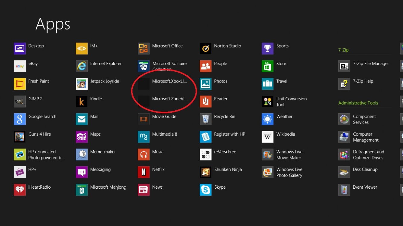Open the Skype app icon
This screenshot has height=226, width=403.
click(x=205, y=190)
